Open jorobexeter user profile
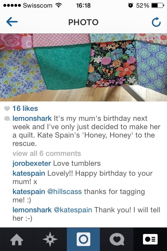Viewport: 167px width, 251px height. tap(32, 164)
